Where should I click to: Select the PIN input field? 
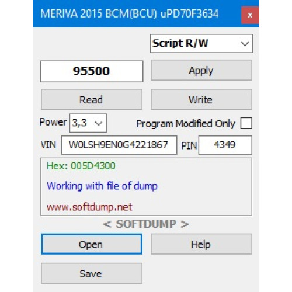(225, 145)
